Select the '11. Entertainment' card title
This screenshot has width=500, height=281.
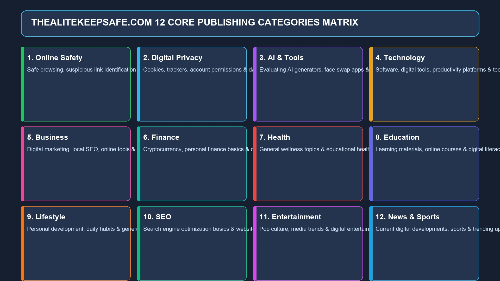(290, 217)
